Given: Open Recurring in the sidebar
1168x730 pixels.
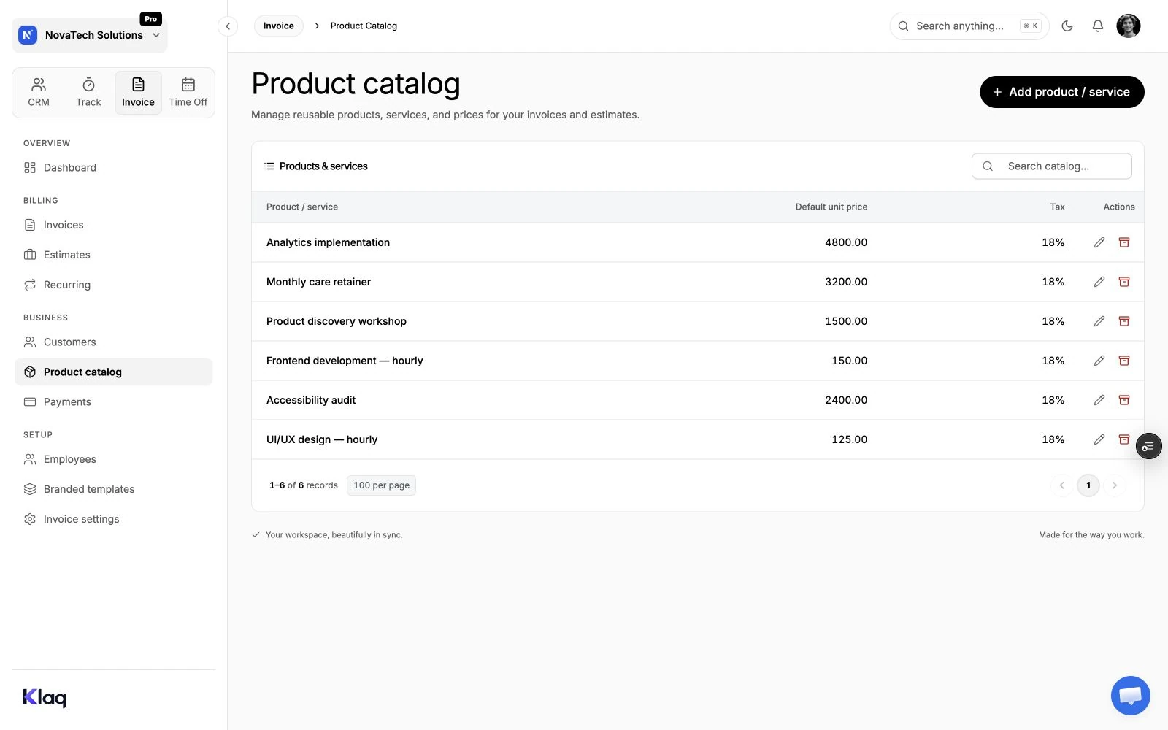Looking at the screenshot, I should point(114,285).
